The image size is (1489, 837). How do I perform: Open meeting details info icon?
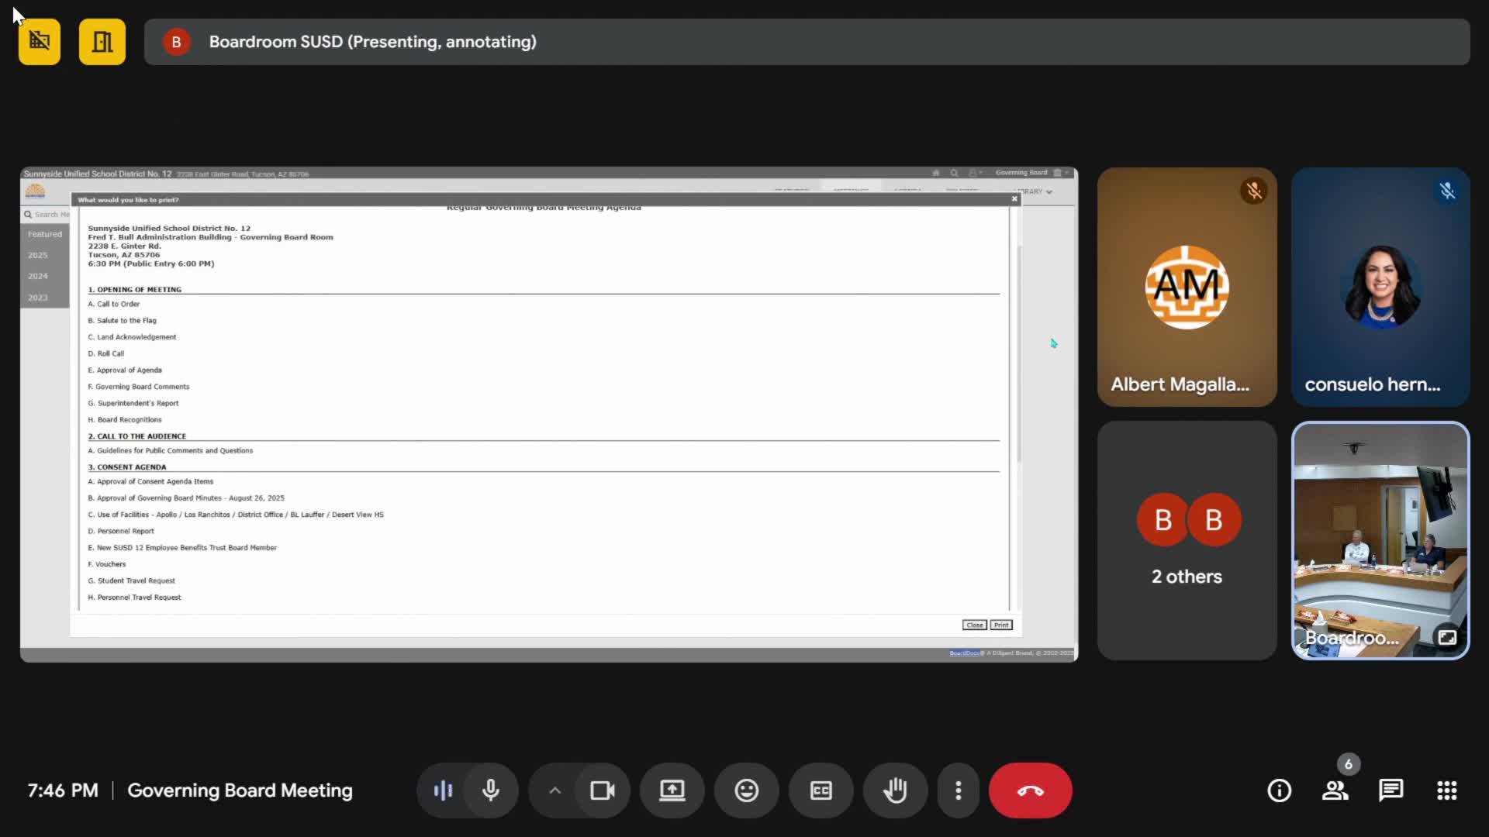coord(1279,790)
